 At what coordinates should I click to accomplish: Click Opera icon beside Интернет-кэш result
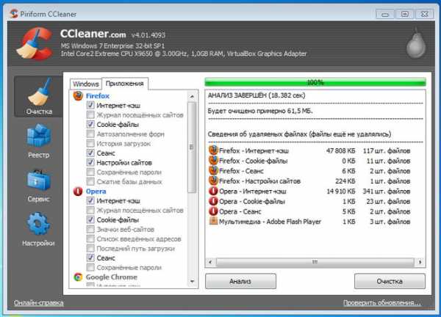click(x=213, y=191)
